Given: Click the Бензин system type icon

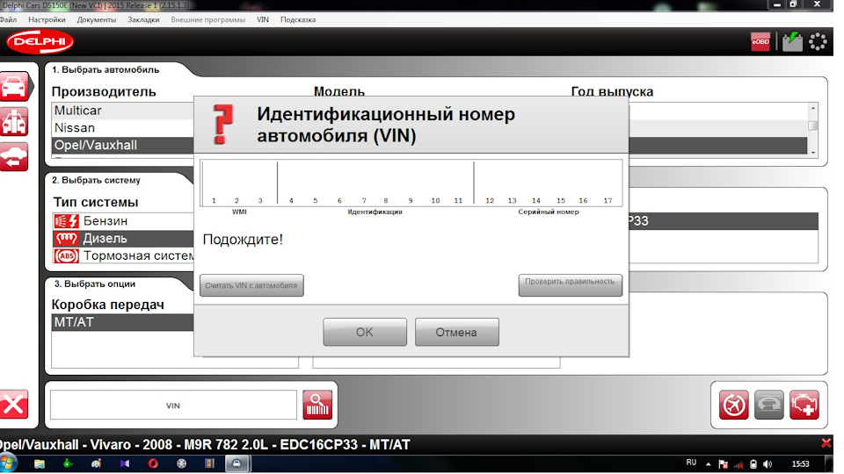Looking at the screenshot, I should click(x=67, y=221).
